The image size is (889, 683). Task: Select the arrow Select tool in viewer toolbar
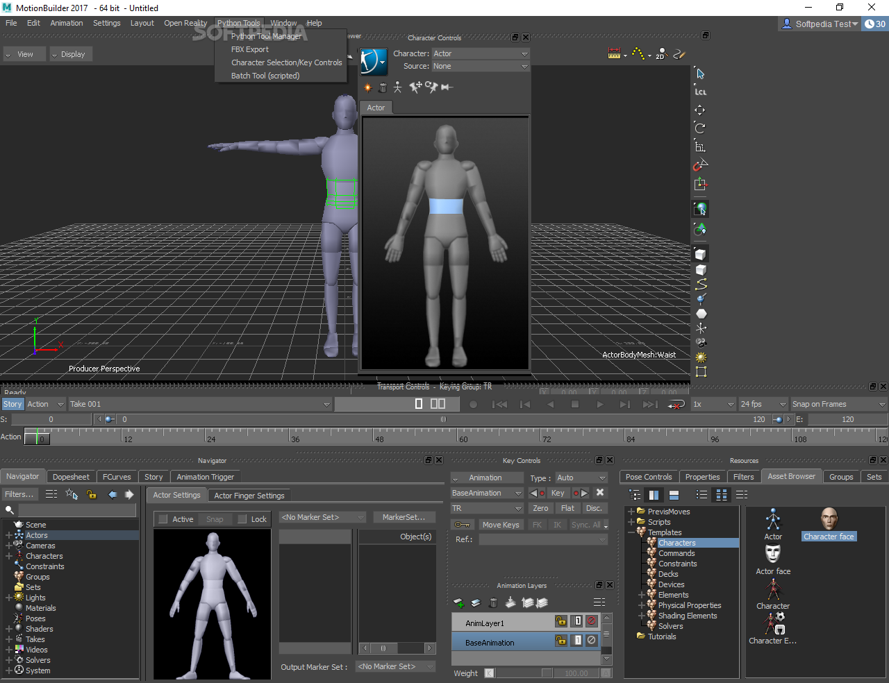point(700,74)
